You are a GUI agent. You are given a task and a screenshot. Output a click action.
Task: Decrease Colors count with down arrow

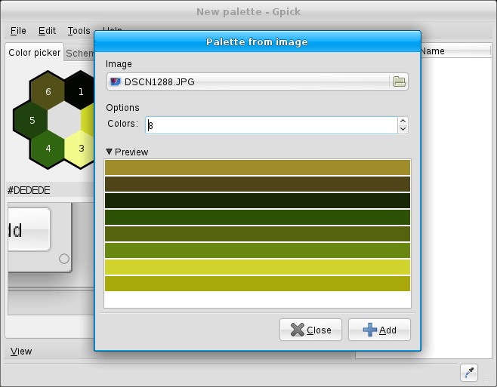click(403, 129)
